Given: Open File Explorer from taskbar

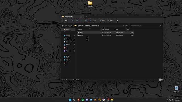Looking at the screenshot, I should [x=112, y=100].
